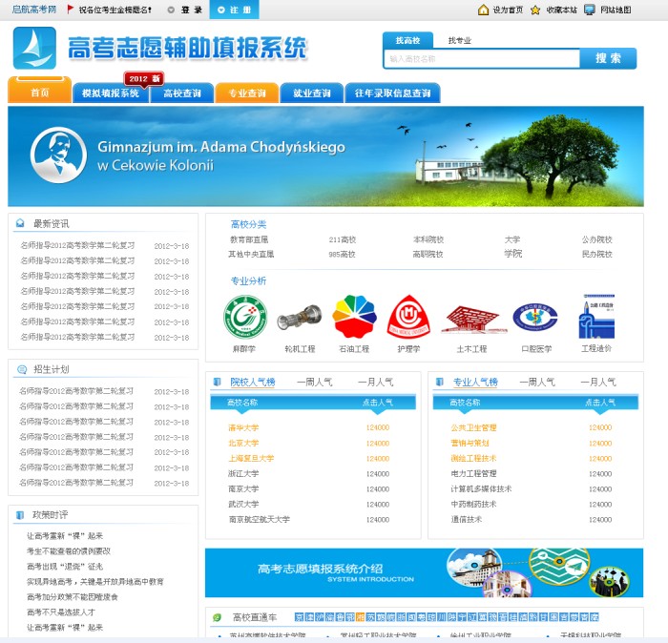668x643 pixels.
Task: Click the 专业人气榜 book icon
Action: click(440, 382)
